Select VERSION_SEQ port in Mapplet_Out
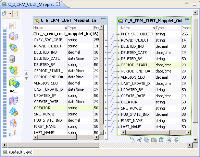This screenshot has height=157, width=200. [154, 77]
